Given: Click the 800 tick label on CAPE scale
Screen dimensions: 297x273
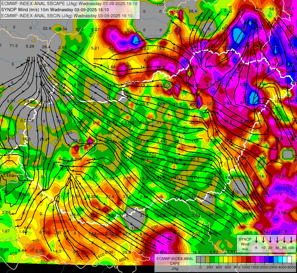Looking at the screenshot, I should (x=237, y=267).
